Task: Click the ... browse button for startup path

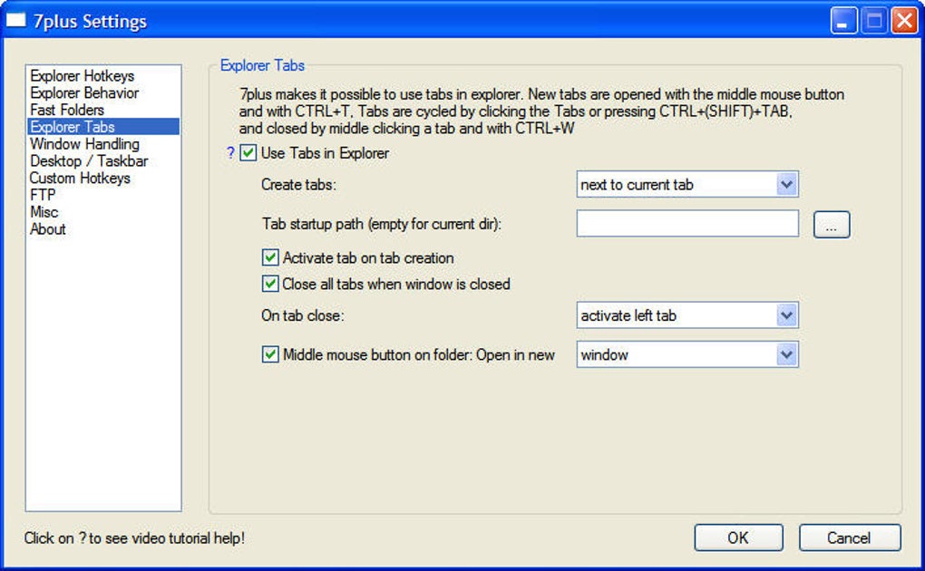Action: 832,225
